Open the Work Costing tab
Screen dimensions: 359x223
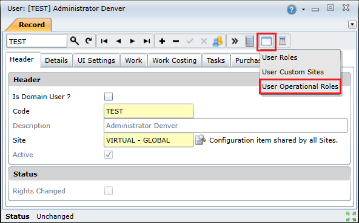tap(175, 60)
